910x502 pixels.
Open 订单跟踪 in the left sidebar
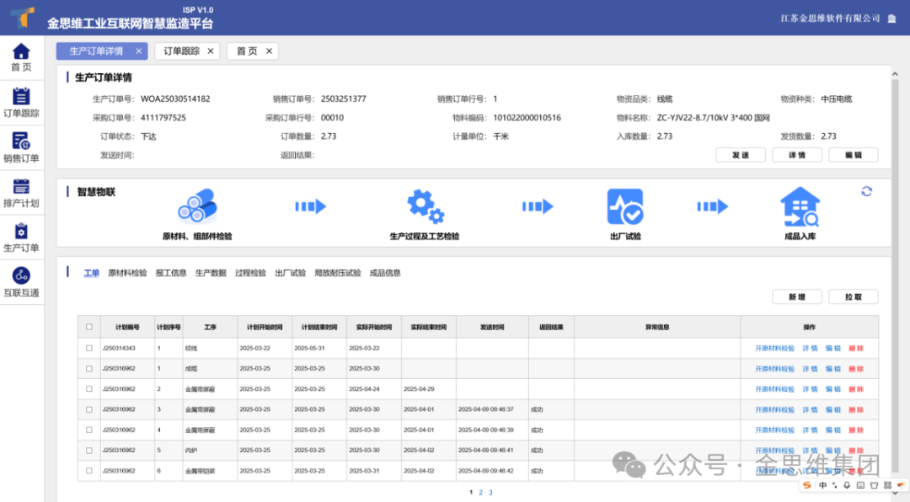tap(21, 103)
